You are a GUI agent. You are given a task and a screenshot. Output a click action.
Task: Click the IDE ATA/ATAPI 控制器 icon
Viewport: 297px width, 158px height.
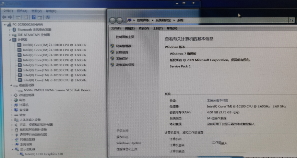point(14,35)
